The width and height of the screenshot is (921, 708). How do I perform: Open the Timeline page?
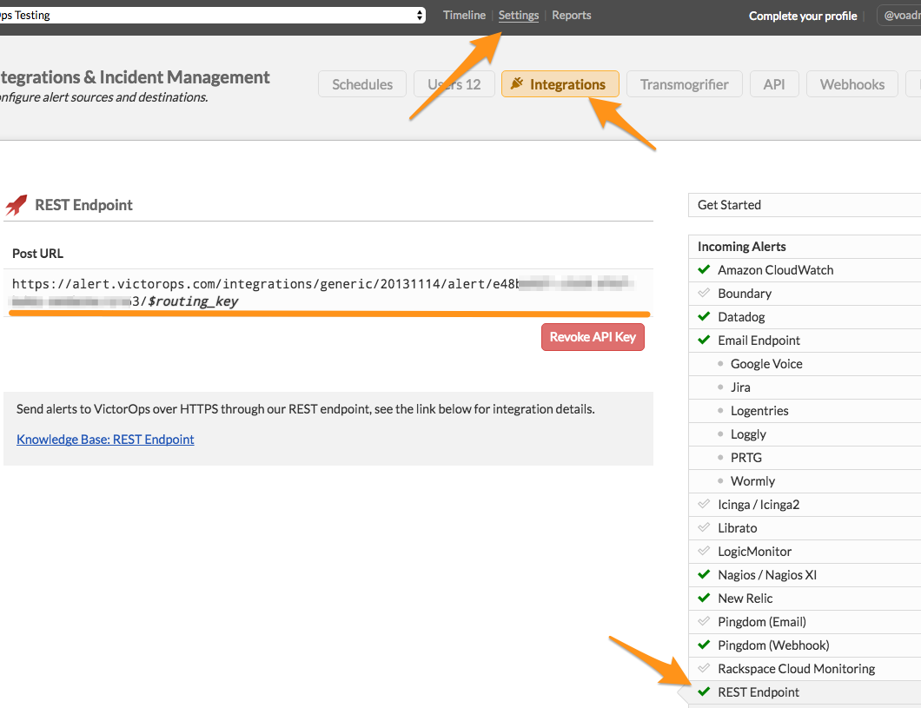tap(464, 16)
